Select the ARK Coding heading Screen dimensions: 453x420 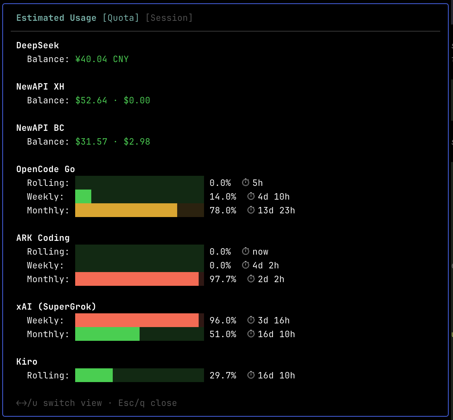[x=43, y=238]
